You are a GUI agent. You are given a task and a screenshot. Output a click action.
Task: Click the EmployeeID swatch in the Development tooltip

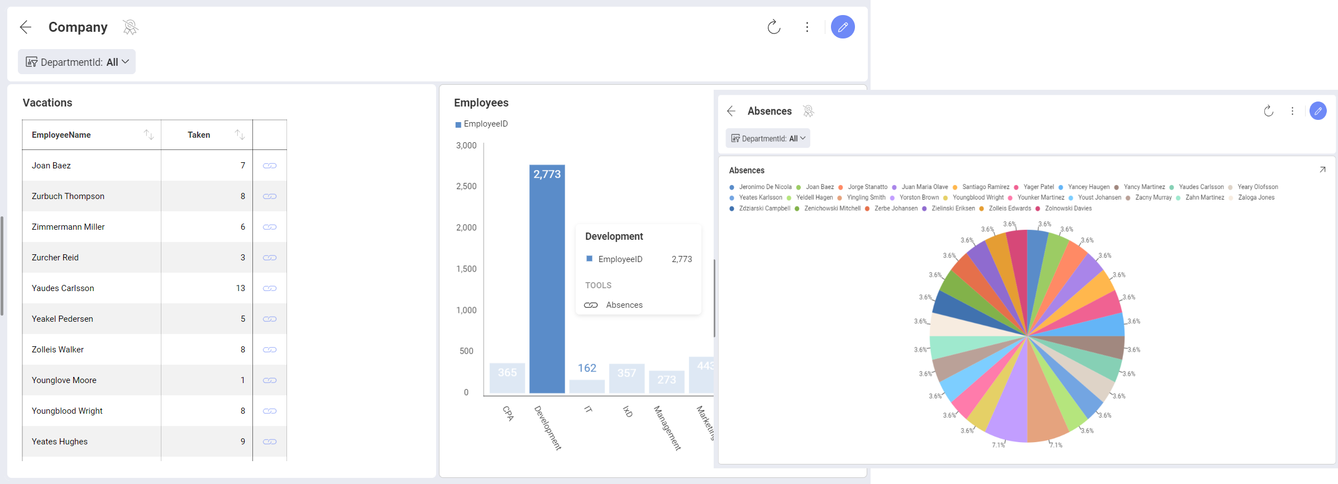589,259
